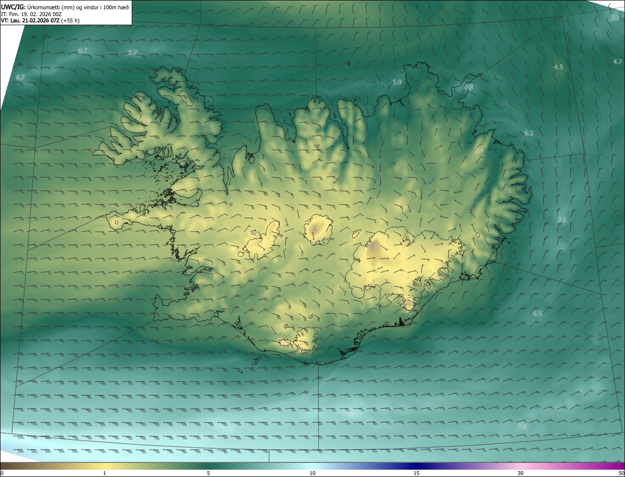This screenshot has width=625, height=477.
Task: Click the 7.3 value label
Action: click(x=615, y=18)
